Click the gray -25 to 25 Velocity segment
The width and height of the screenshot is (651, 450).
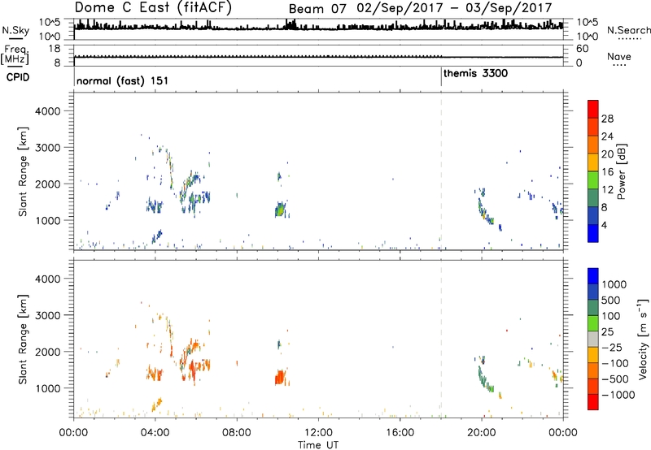point(593,339)
